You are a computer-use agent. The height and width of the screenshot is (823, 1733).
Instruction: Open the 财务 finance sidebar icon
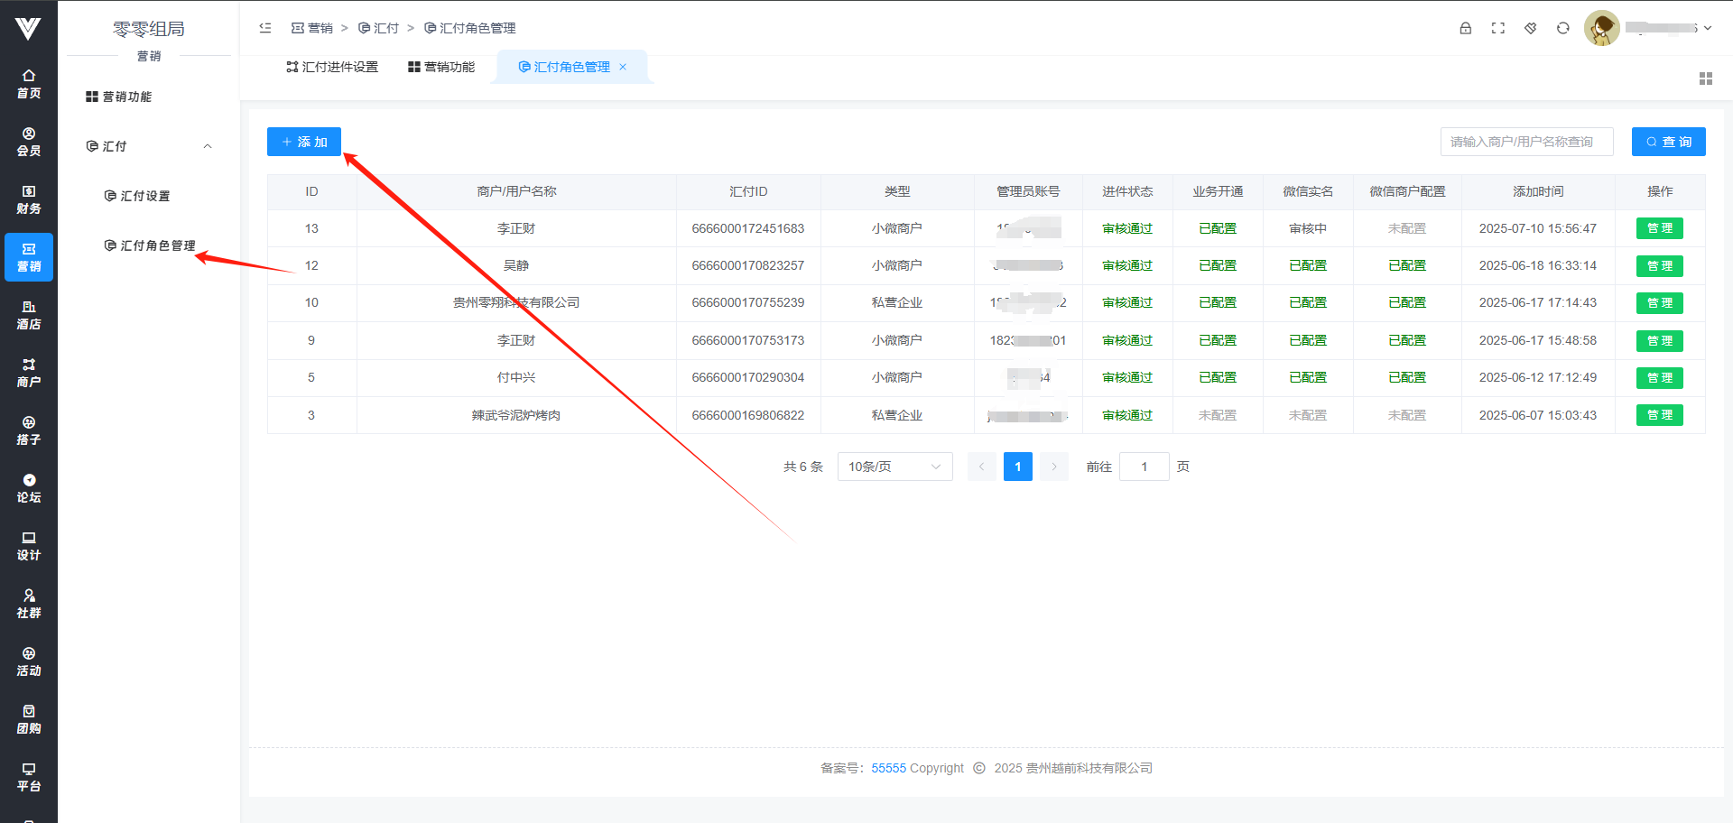pyautogui.click(x=29, y=199)
